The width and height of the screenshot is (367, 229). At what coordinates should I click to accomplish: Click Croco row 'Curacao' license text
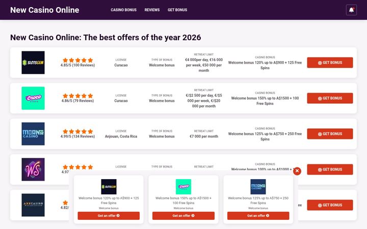[x=121, y=101]
